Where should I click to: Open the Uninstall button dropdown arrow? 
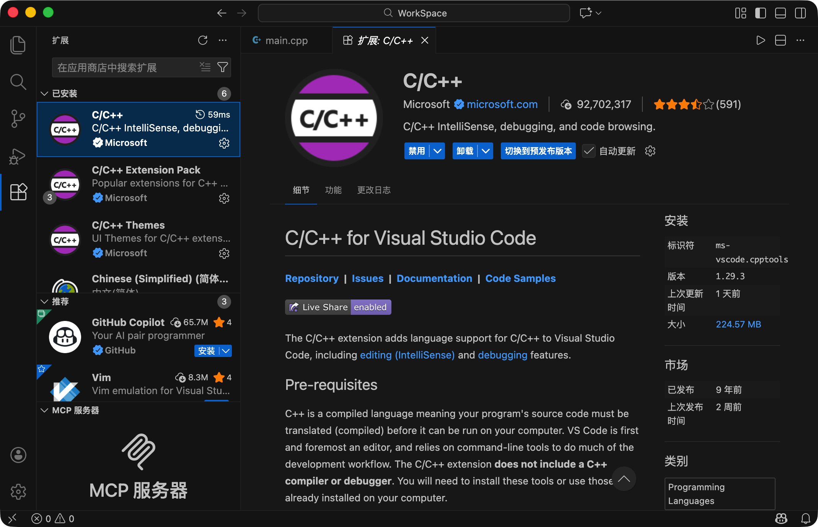pyautogui.click(x=486, y=151)
